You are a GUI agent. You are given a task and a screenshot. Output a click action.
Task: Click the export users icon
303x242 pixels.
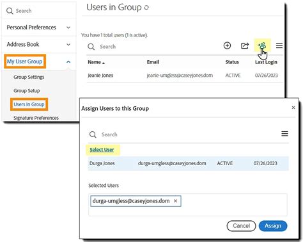245,45
